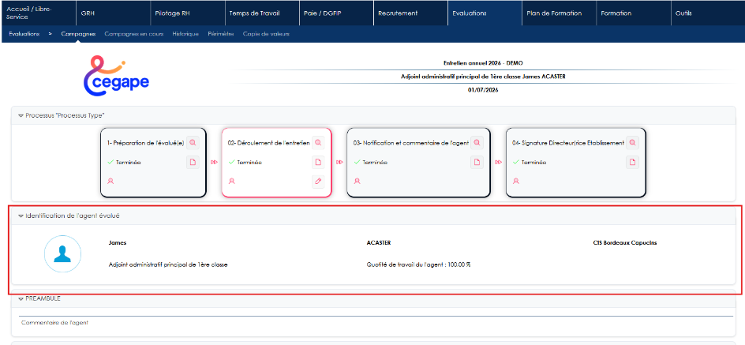Viewport: 745px width, 345px height.
Task: Switch to the Campagnes sub-tab
Action: 78,34
